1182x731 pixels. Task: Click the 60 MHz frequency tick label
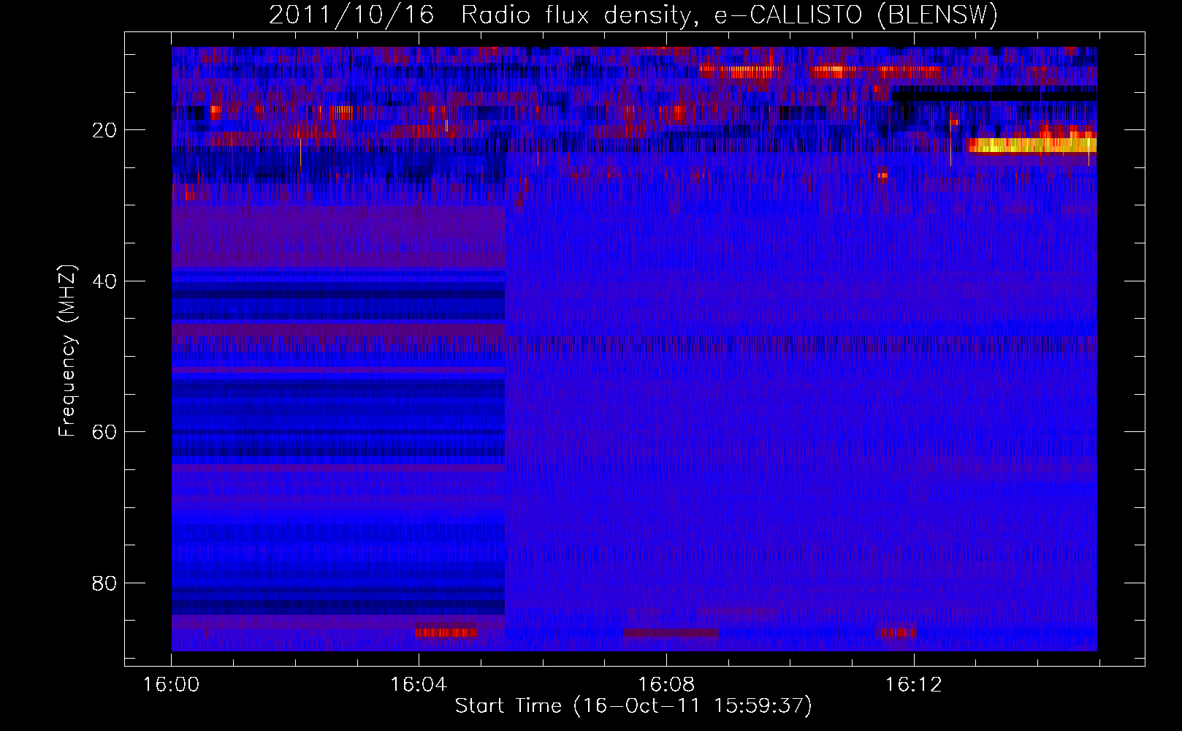click(x=104, y=432)
